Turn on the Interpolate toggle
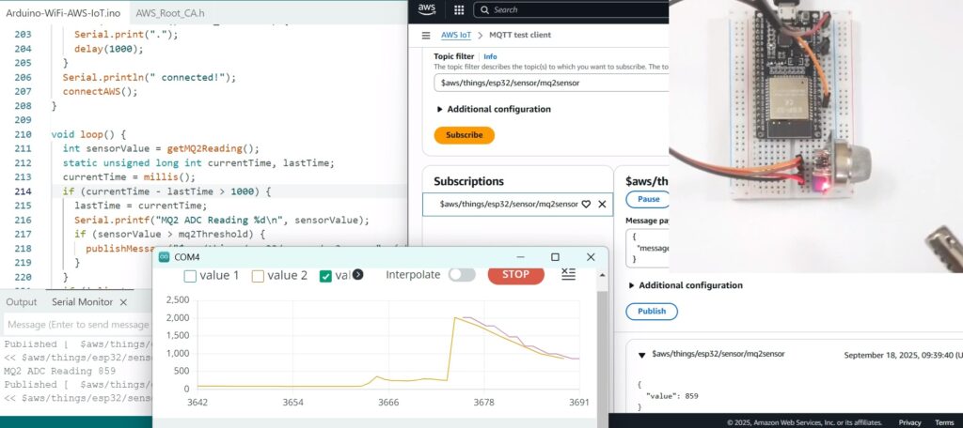Viewport: 963px width, 428px height. tap(461, 275)
